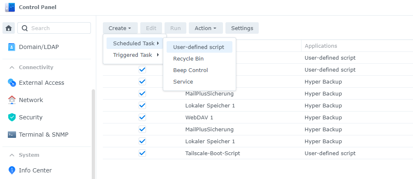This screenshot has width=413, height=179.
Task: Go to the Control Panel home icon
Action: (9, 28)
